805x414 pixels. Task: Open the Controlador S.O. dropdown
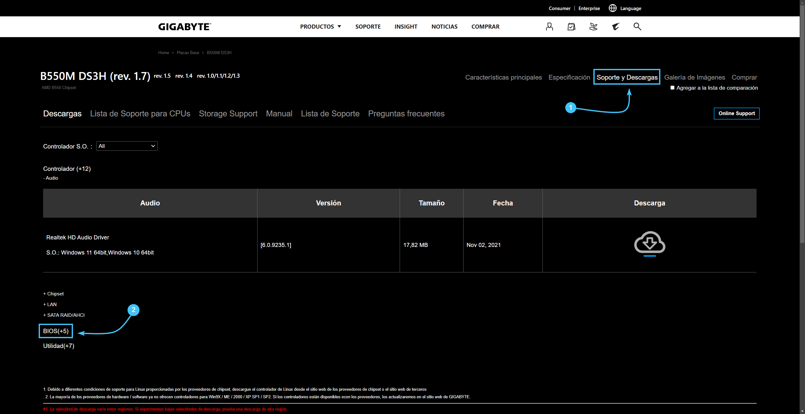click(x=127, y=146)
